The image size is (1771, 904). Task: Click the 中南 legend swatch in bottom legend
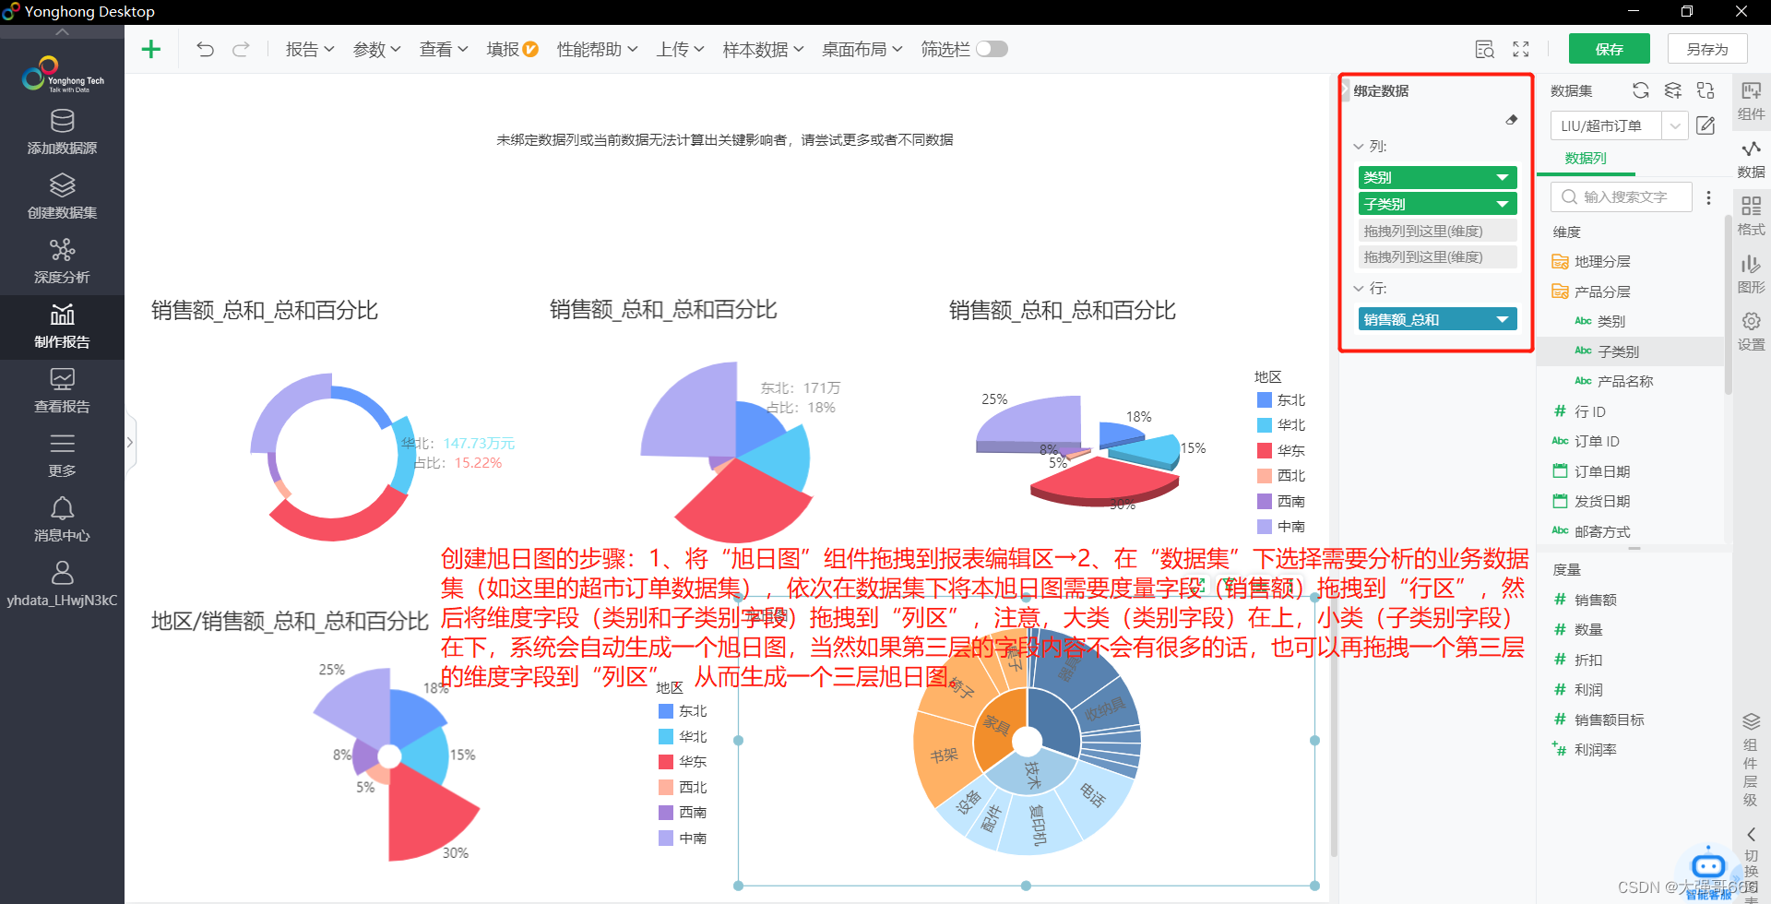tap(666, 839)
